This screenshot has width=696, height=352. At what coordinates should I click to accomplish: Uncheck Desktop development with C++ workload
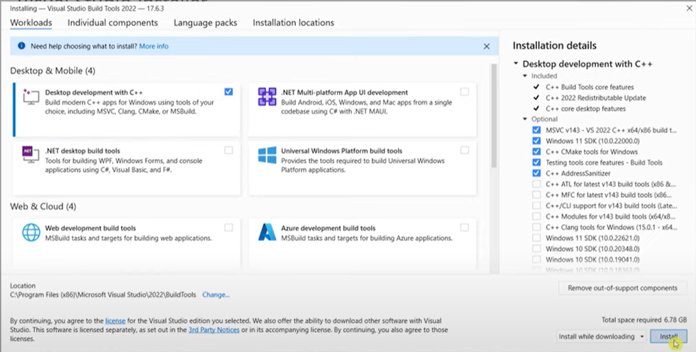[228, 92]
